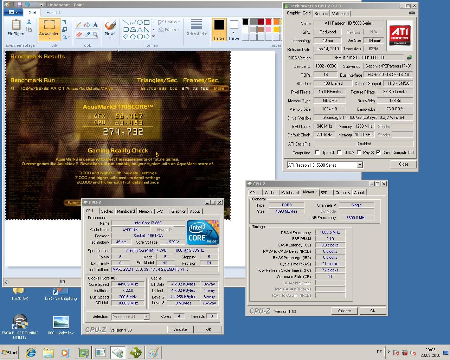450x360 pixels.
Task: Click the BIOS Version field in GPU-Z
Action: pyautogui.click(x=359, y=58)
